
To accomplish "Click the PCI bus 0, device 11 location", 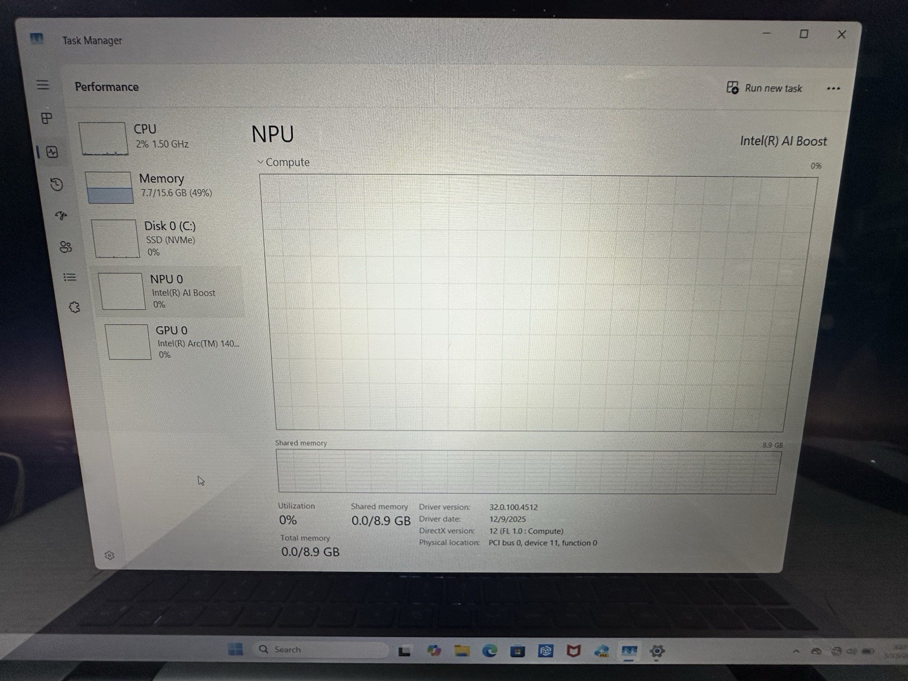I will click(x=543, y=543).
